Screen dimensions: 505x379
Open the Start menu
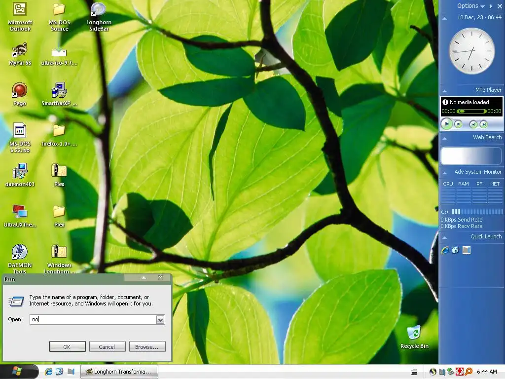click(x=18, y=371)
